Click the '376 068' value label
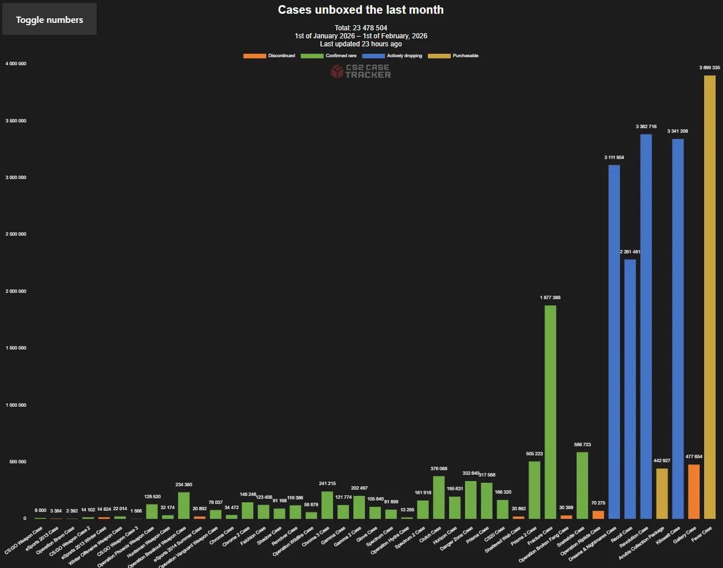723x568 pixels. (439, 468)
